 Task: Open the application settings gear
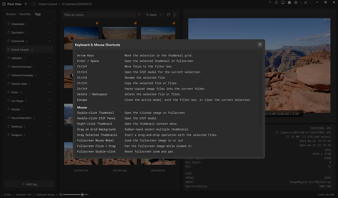point(296,3)
